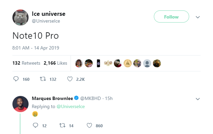Open Ice universe cat avatar
Viewport: 213px width, 134px height.
pyautogui.click(x=20, y=18)
